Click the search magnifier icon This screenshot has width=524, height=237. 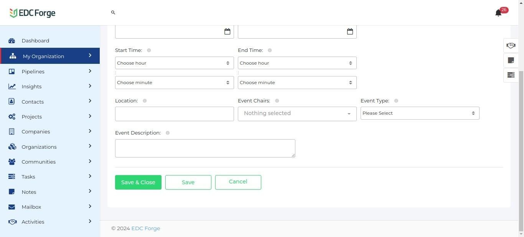113,13
